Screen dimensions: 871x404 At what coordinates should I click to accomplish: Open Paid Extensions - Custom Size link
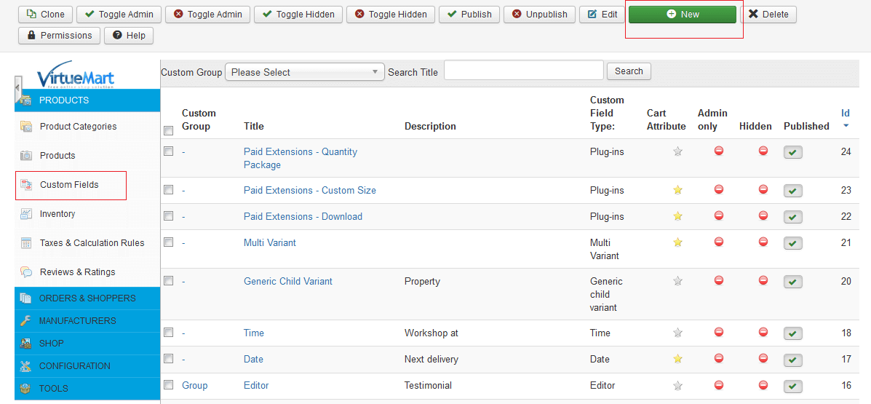[310, 191]
